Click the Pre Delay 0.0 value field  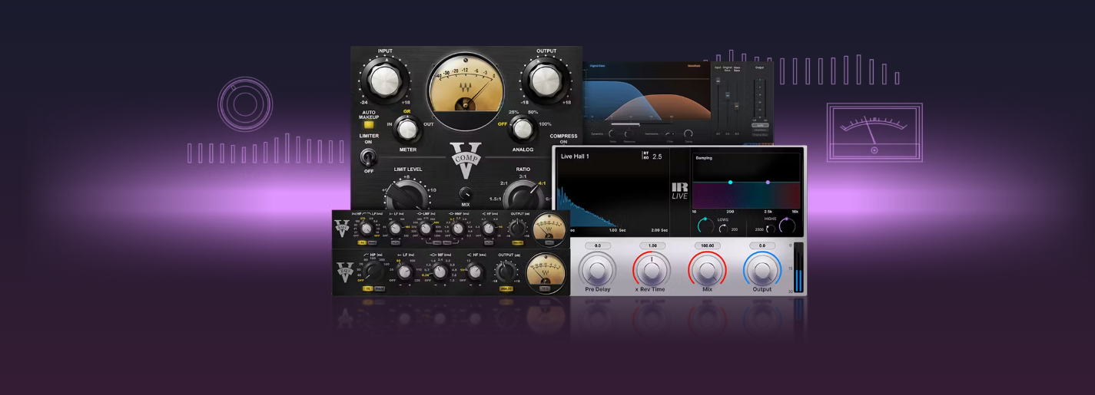pos(597,246)
